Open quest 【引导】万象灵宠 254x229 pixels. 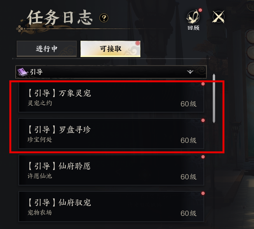111,97
